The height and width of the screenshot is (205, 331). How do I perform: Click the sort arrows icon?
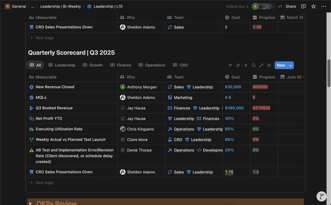coord(238,65)
